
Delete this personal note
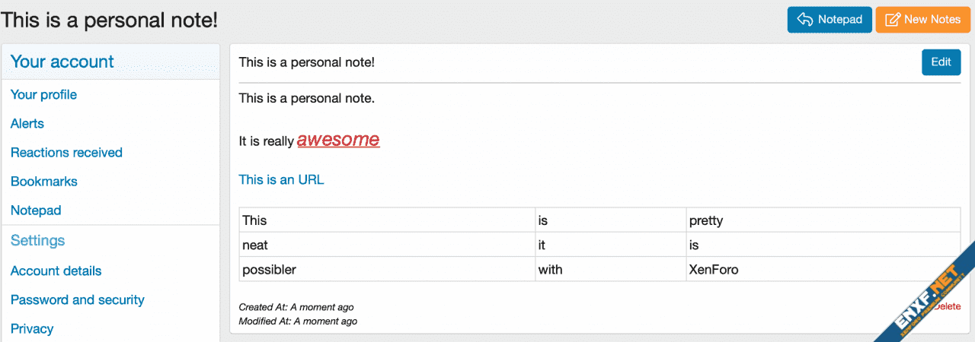948,306
